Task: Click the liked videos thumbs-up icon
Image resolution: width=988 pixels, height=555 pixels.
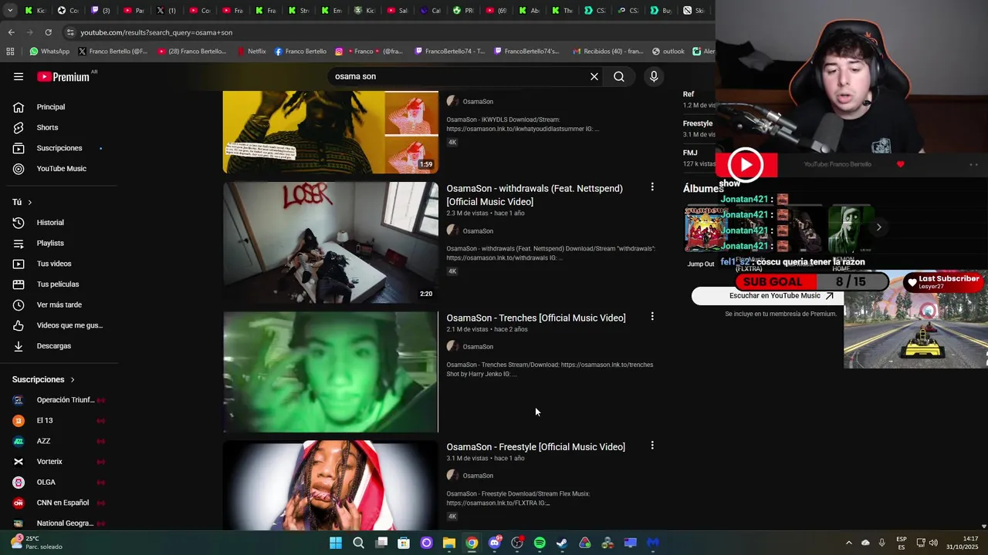Action: tap(19, 325)
